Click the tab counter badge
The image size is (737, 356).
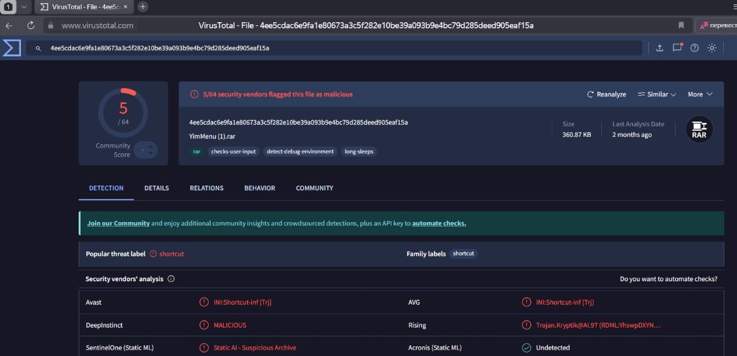tap(10, 7)
